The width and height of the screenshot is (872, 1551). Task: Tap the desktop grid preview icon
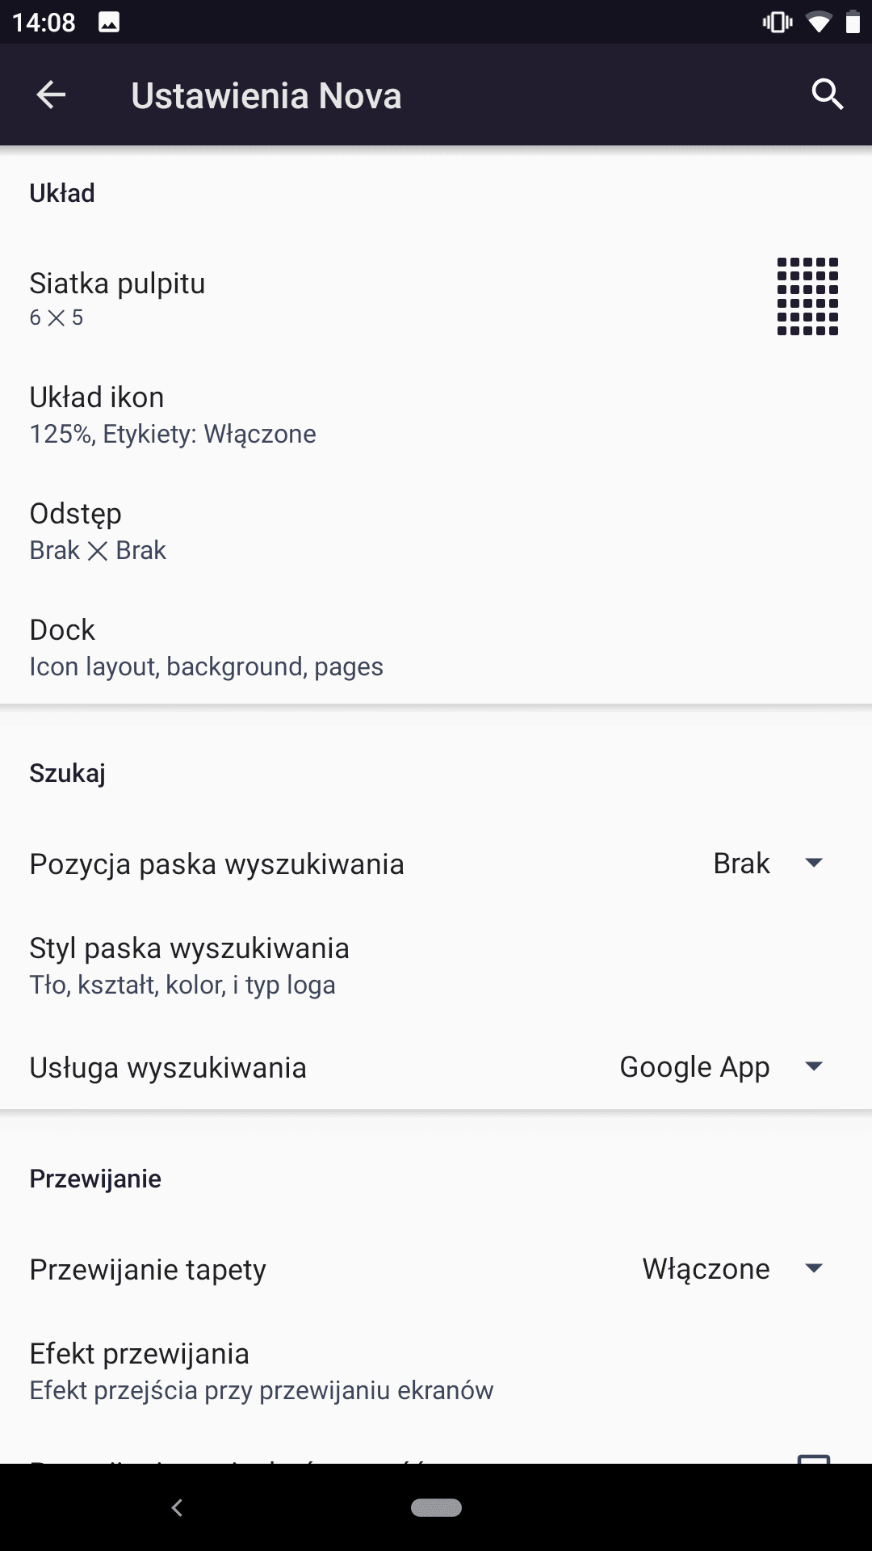[807, 296]
